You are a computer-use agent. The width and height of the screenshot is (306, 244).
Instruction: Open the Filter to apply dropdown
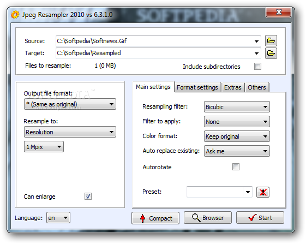237,122
